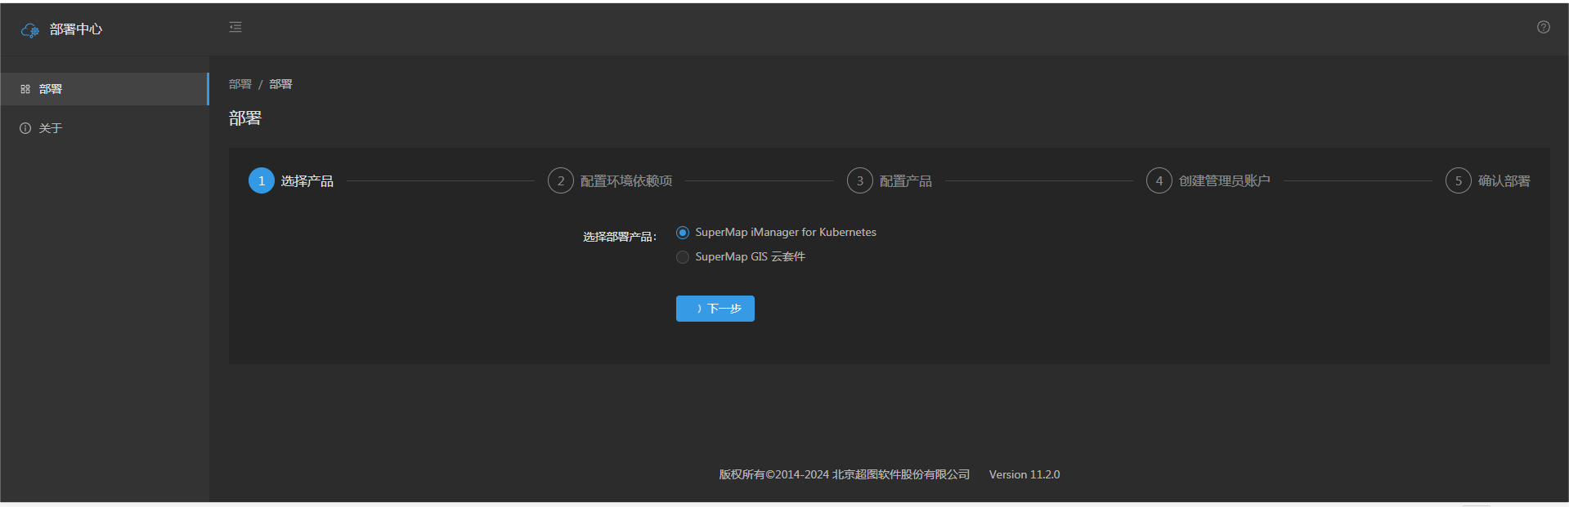Select SuperMap iManager for Kubernetes radio option
The width and height of the screenshot is (1569, 507).
pyautogui.click(x=683, y=233)
